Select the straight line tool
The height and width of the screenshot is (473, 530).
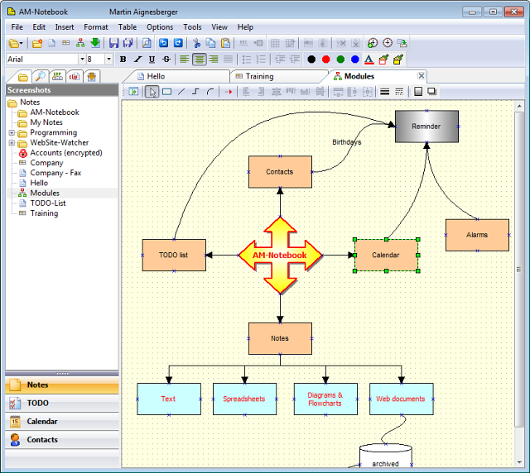point(181,92)
